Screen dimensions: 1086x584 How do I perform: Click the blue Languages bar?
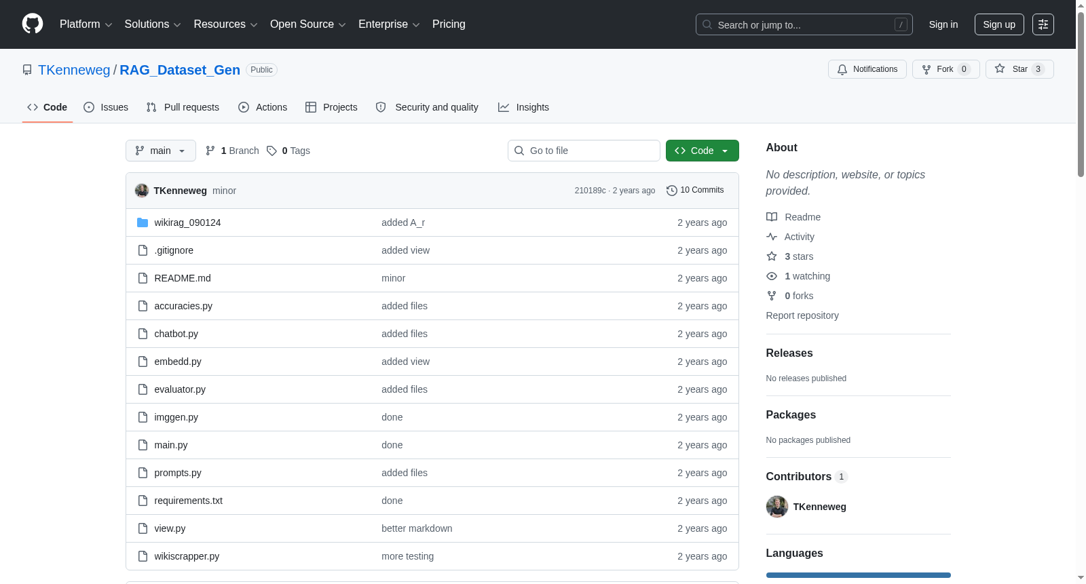[859, 575]
